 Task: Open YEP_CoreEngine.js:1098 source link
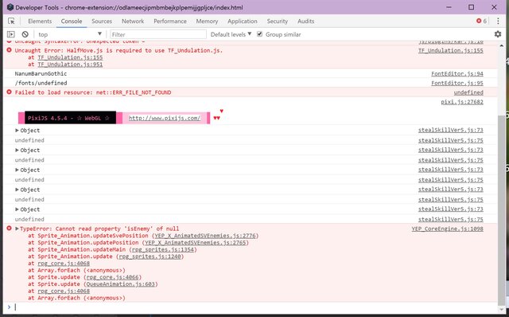point(447,229)
